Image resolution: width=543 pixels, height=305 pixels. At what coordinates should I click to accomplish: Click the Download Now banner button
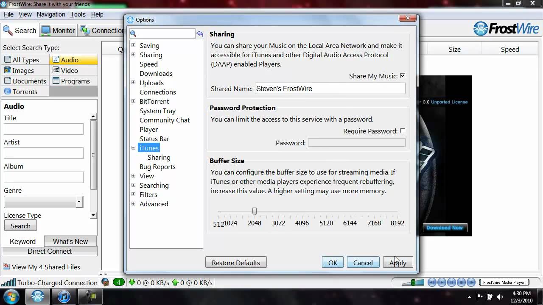click(445, 227)
